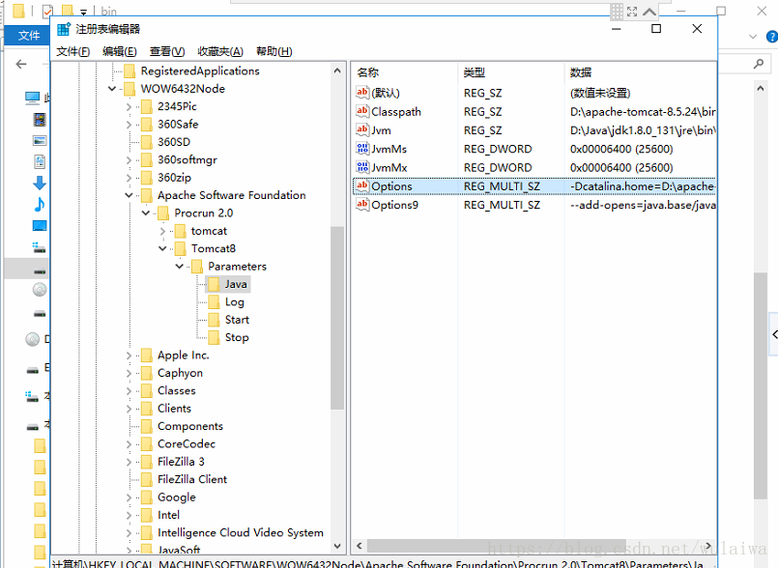This screenshot has width=778, height=568.
Task: Click the music note icon in Explorer sidebar
Action: [x=40, y=204]
